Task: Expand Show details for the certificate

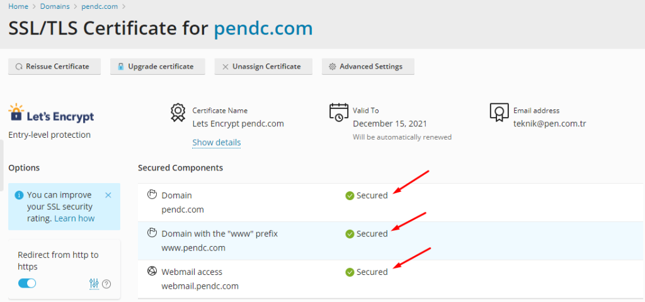Action: click(217, 142)
